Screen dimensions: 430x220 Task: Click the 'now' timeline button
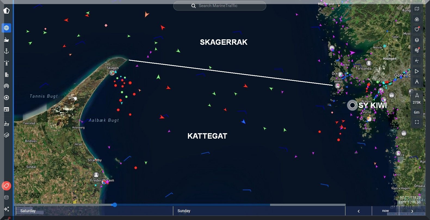[x=385, y=211]
